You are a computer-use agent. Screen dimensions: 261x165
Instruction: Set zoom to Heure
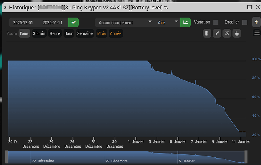tap(55, 33)
